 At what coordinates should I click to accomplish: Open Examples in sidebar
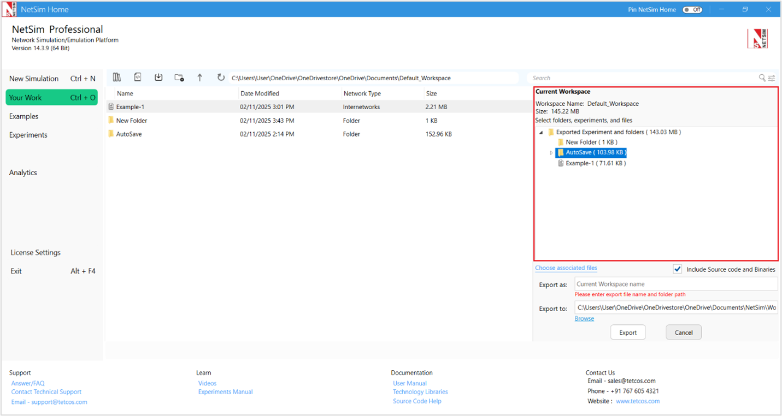(23, 116)
